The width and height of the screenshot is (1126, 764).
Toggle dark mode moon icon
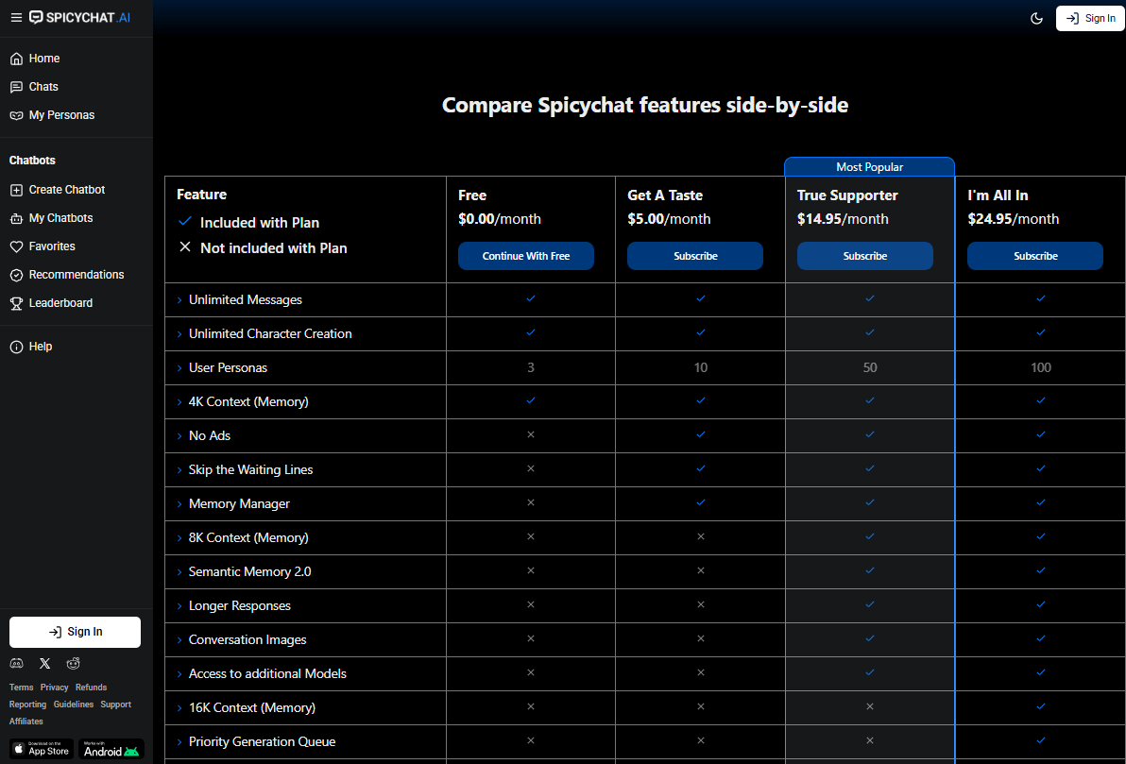pyautogui.click(x=1036, y=19)
